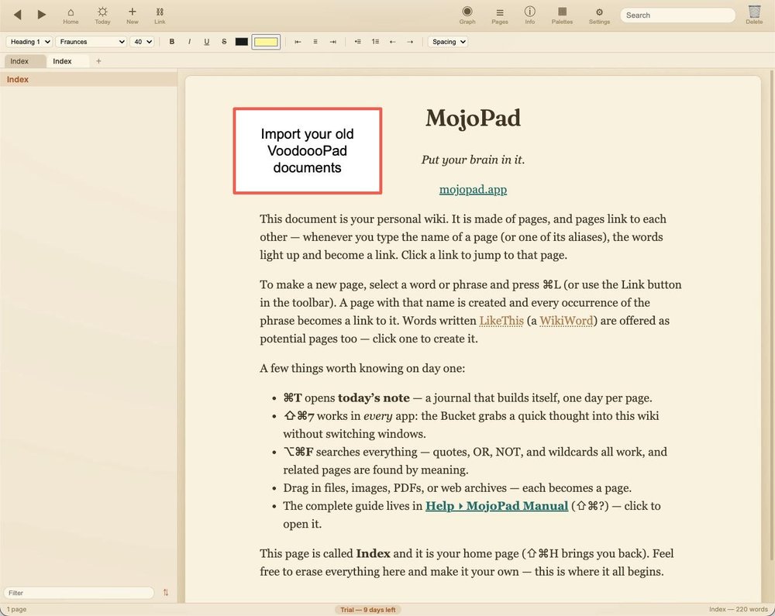
Task: Decrease indent with left arrow
Action: (x=392, y=42)
